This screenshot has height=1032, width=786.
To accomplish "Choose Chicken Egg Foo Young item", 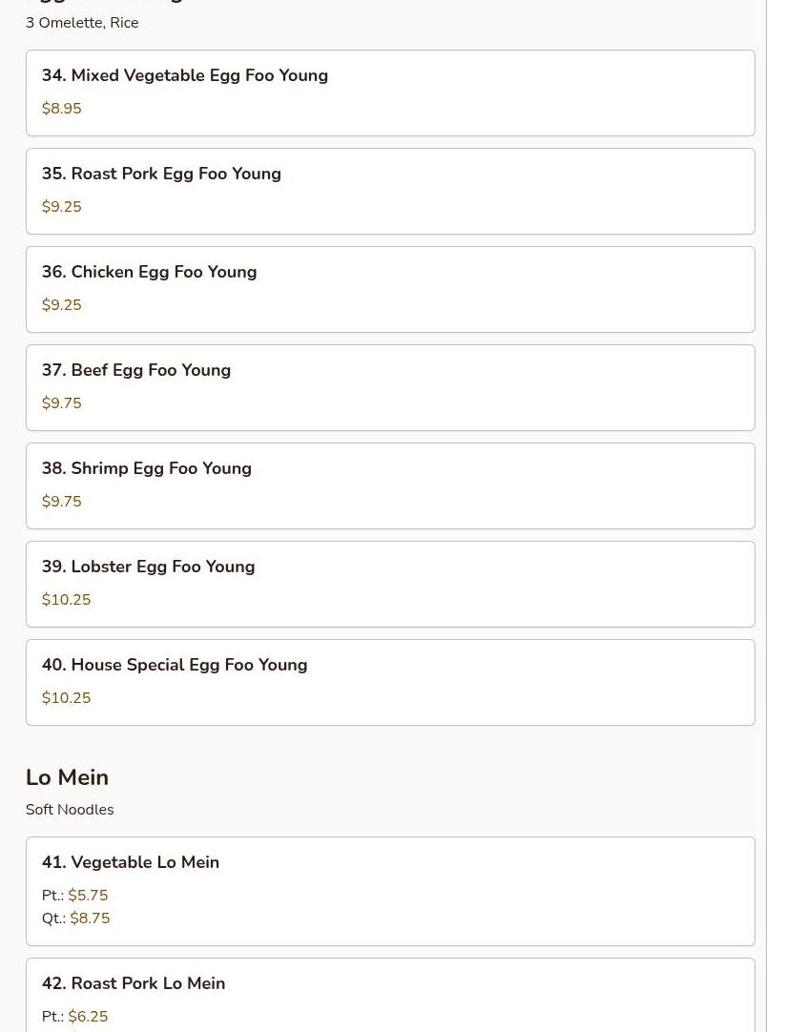I will [x=390, y=290].
